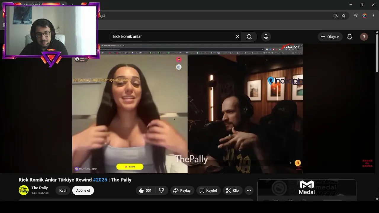
Task: Dislike the video
Action: pos(162,191)
